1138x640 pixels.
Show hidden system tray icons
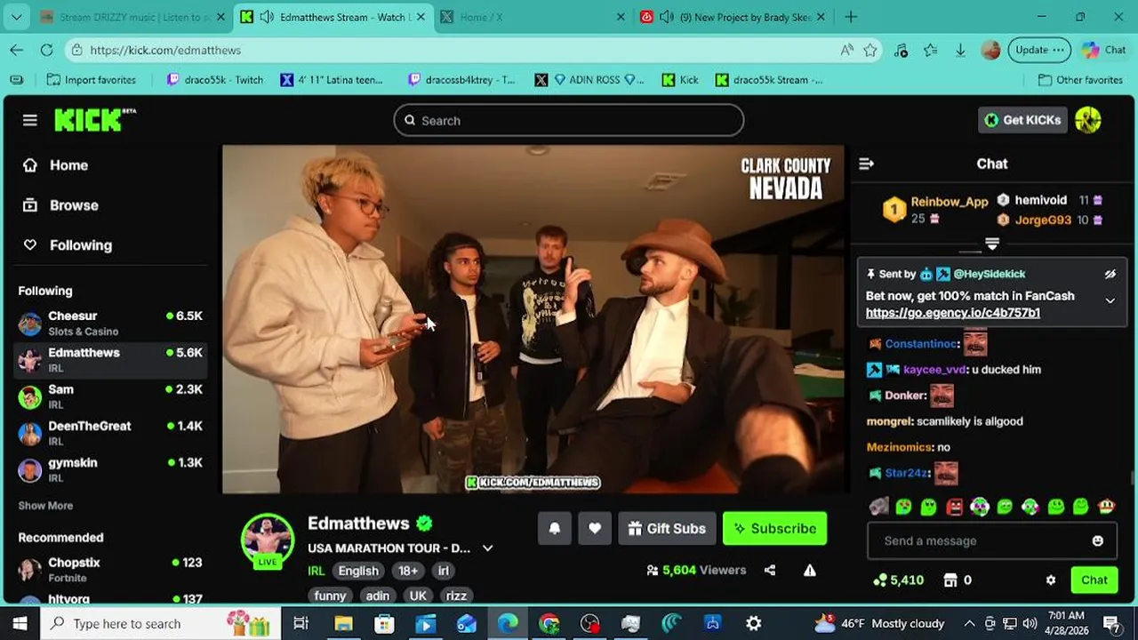click(969, 624)
